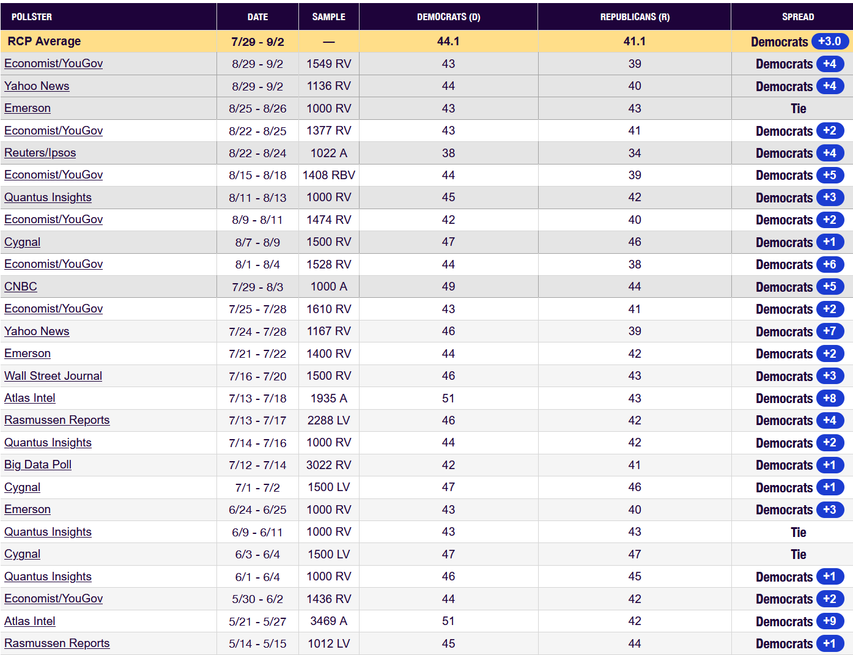Image resolution: width=853 pixels, height=655 pixels.
Task: Open the Economist/YouGov poll dated 8/29 - 9/2
Action: (53, 64)
